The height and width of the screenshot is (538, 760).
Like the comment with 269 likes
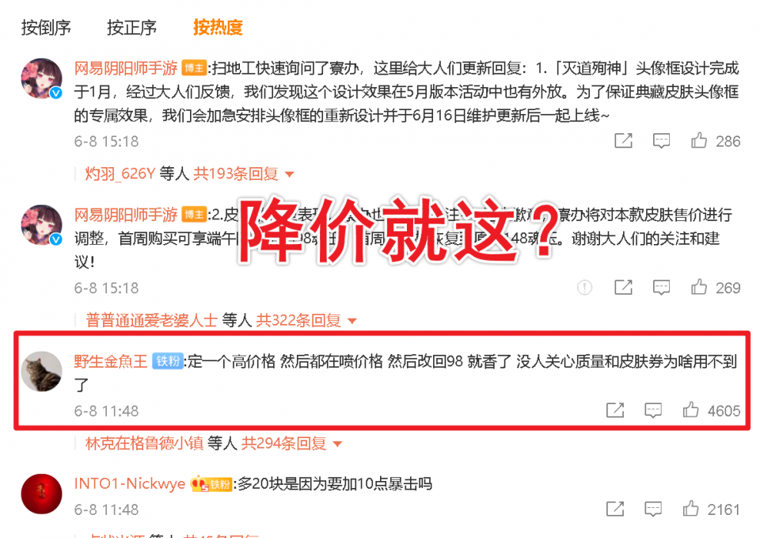point(698,287)
